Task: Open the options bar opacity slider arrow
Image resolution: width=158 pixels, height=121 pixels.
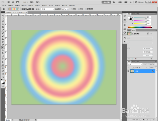Action: 68,9
